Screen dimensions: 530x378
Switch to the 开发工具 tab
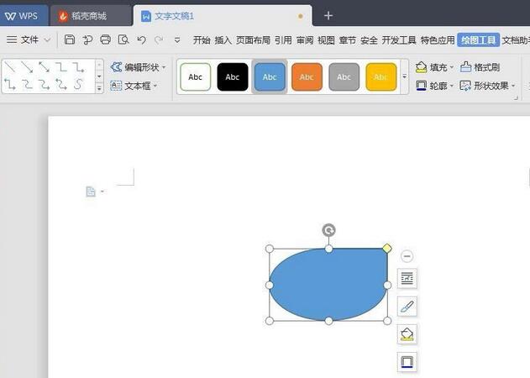pyautogui.click(x=399, y=40)
